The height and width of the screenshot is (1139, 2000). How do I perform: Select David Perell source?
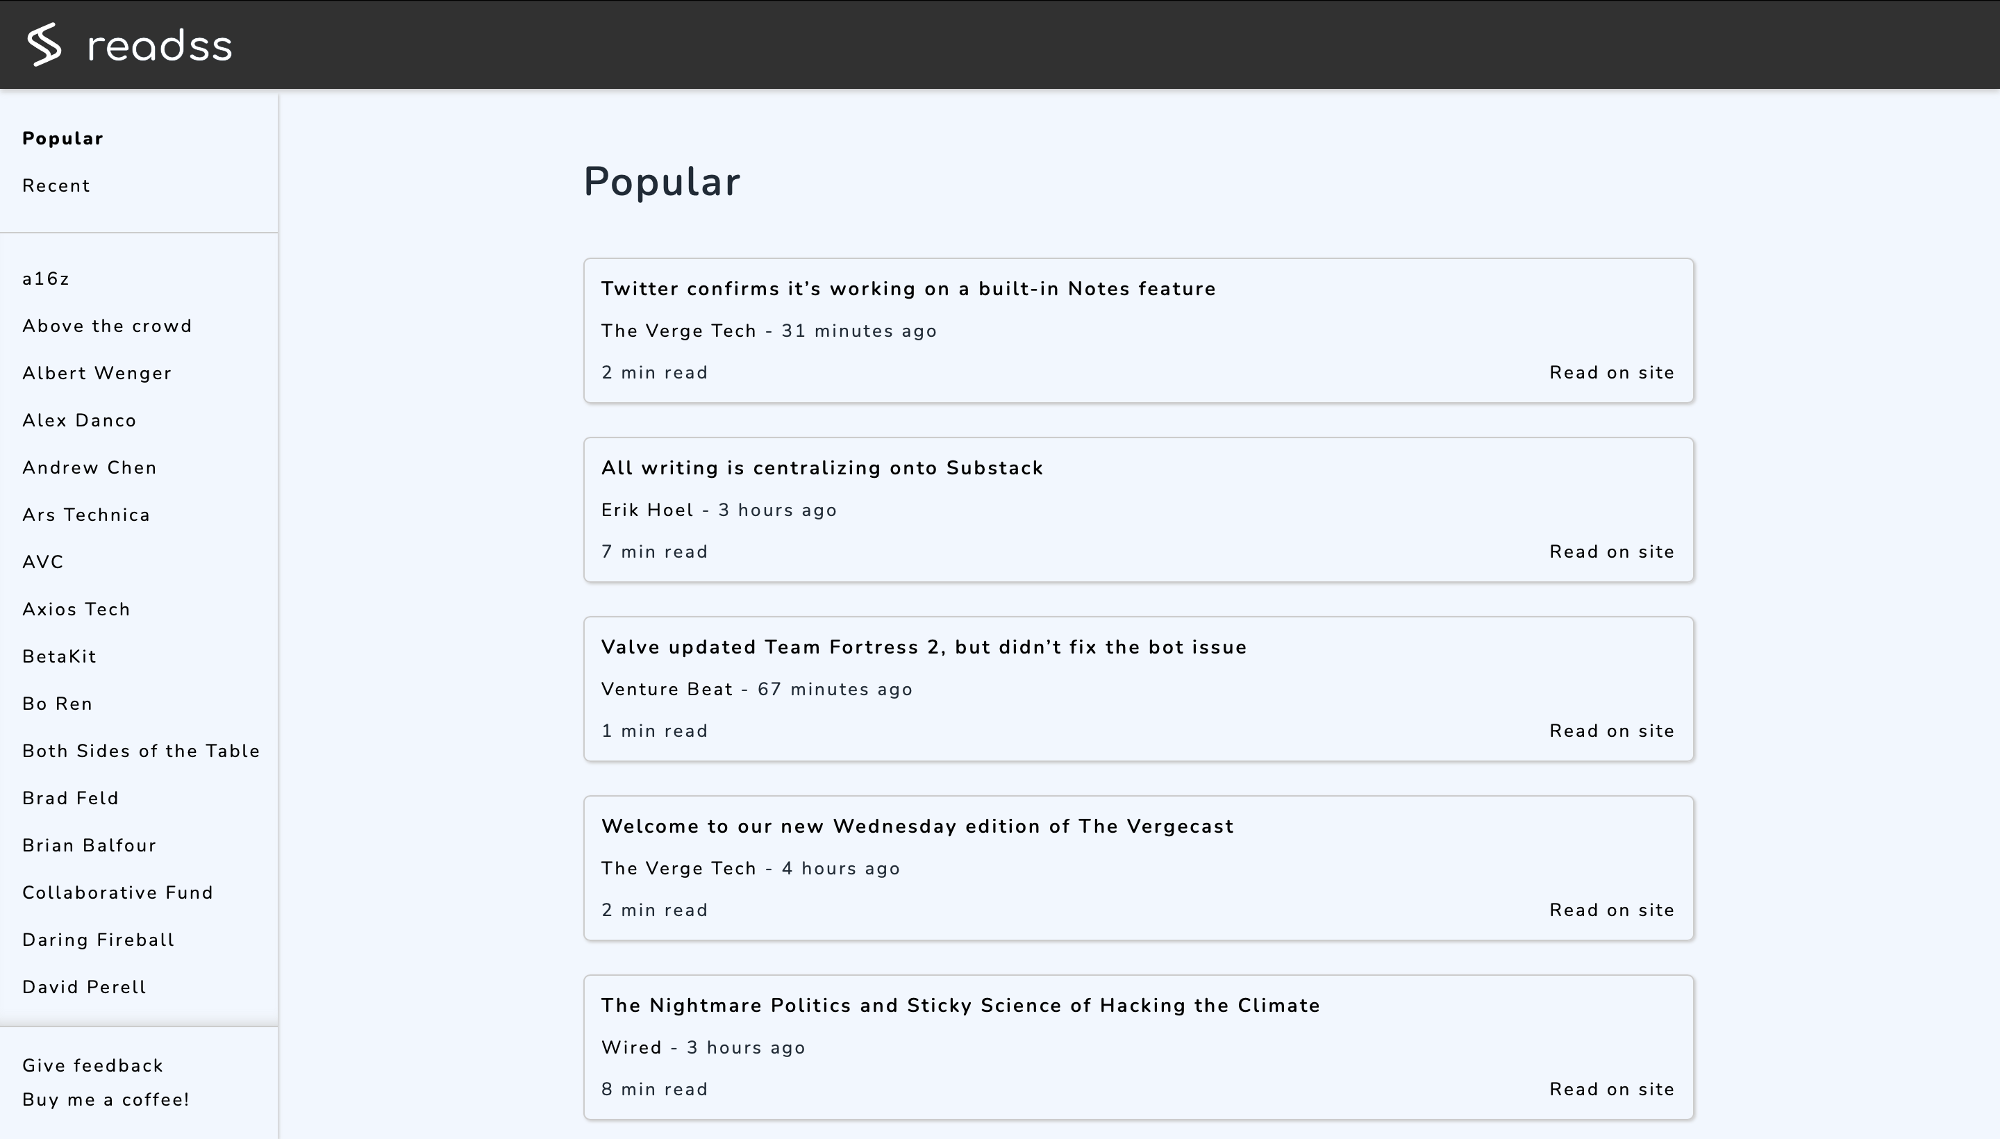85,987
